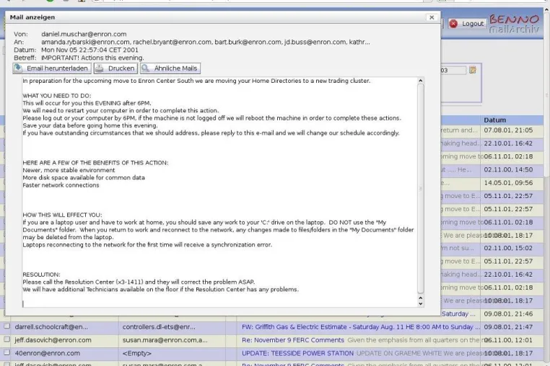Click date cell 02.11.00, 14:50
Screen dimensions: 550x366
pos(508,169)
